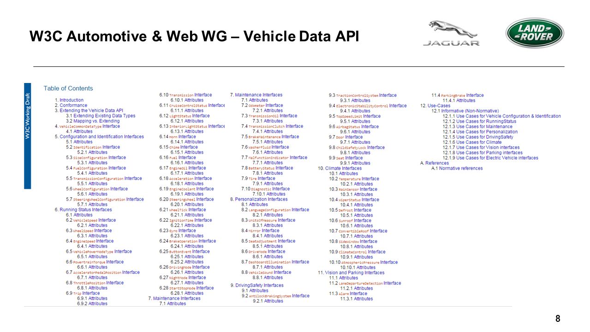Click 12.1 Informative (Non-Normative)
The image size is (590, 332).
point(465,111)
